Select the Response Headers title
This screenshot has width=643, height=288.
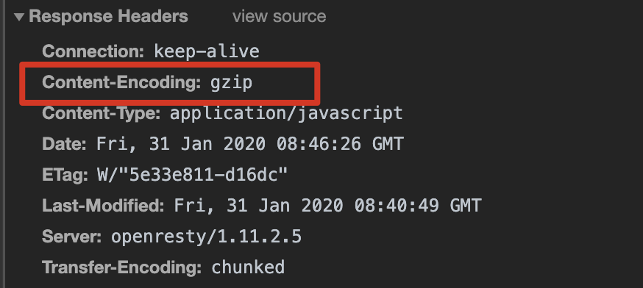pos(108,16)
